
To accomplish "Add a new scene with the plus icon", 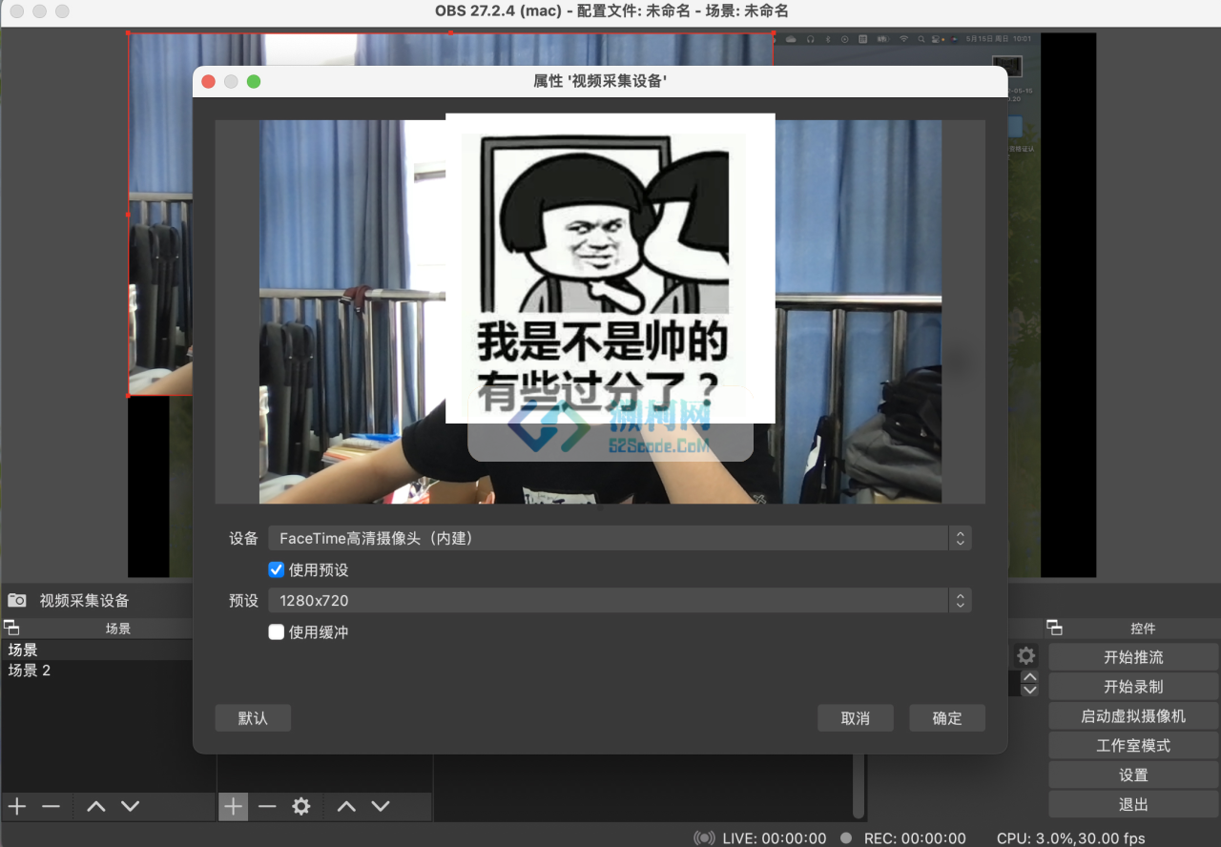I will pos(17,806).
